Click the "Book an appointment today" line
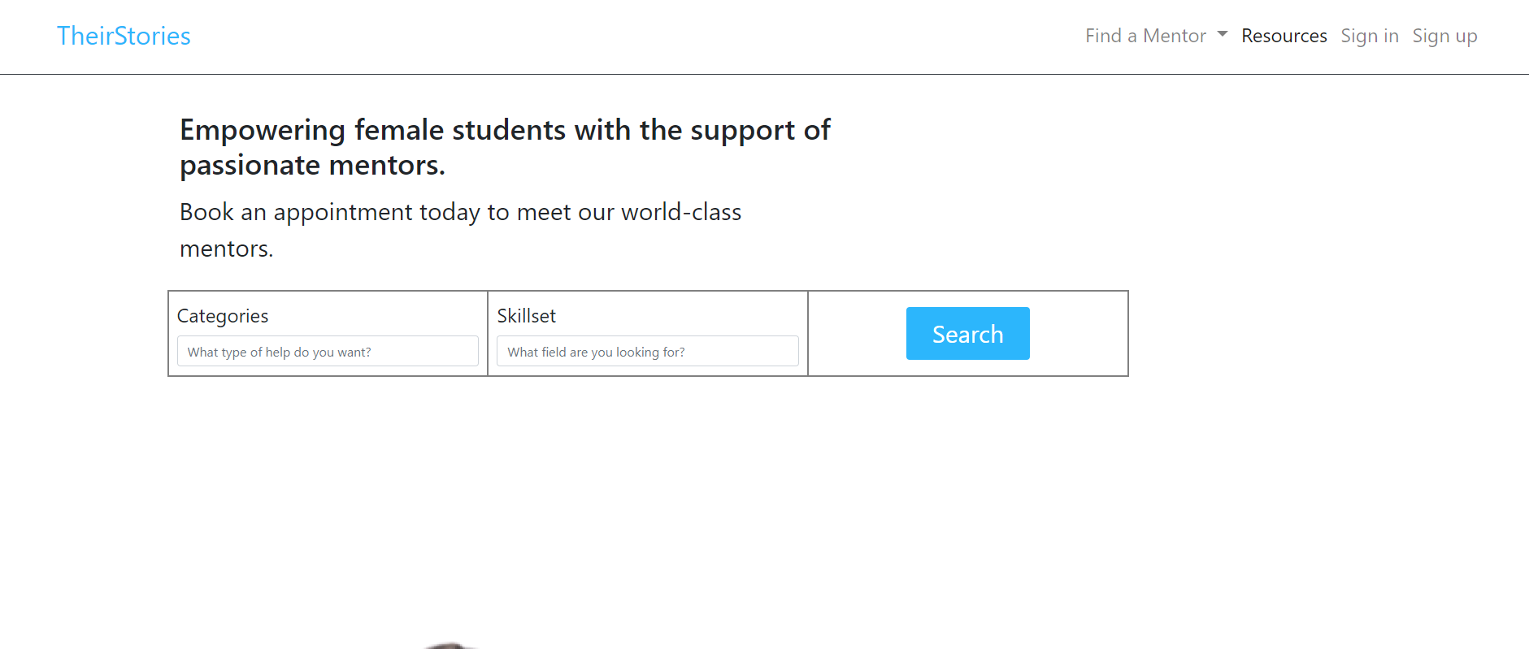 point(460,212)
